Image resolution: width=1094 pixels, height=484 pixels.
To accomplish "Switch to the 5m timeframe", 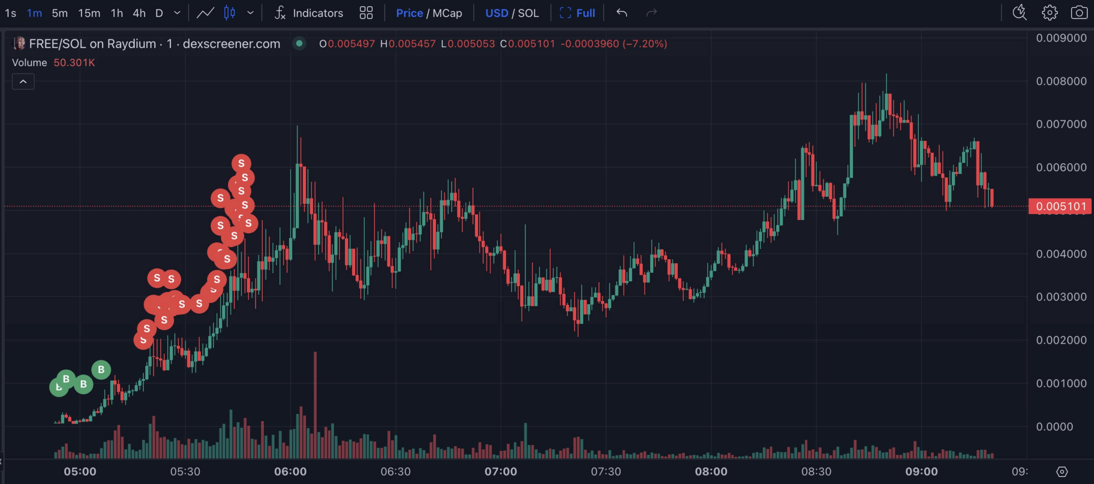I will point(60,13).
